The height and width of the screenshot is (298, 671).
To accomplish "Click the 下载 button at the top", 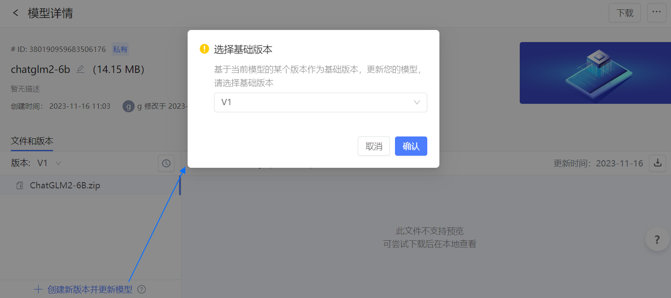I will 625,13.
